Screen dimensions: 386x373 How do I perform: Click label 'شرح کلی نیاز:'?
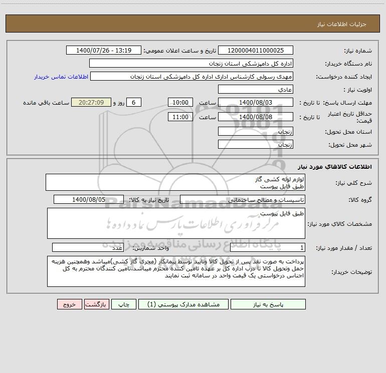point(354,183)
